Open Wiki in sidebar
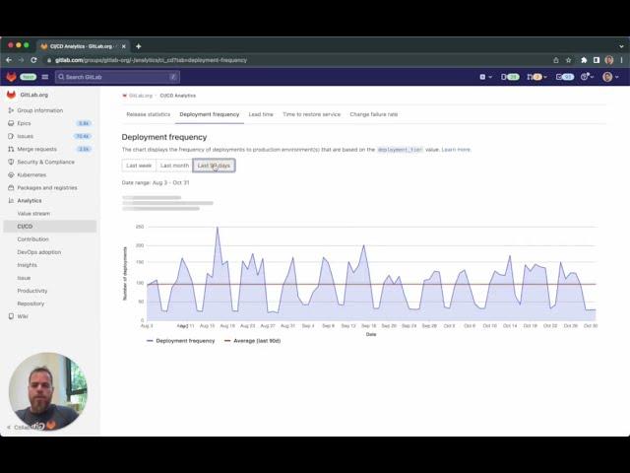 pos(23,316)
